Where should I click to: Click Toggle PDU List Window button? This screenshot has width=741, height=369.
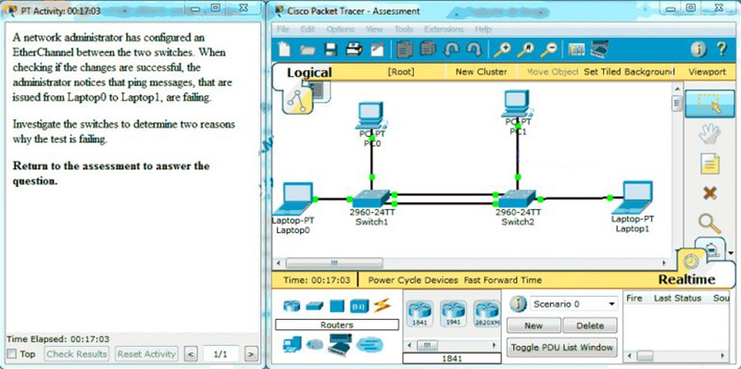point(562,348)
